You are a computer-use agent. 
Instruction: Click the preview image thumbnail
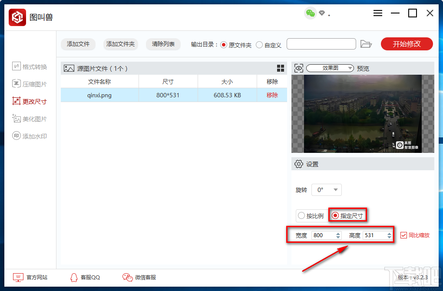(363, 114)
